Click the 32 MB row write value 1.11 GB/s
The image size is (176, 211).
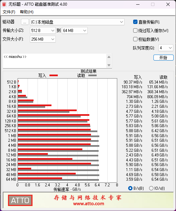pyautogui.click(x=134, y=170)
